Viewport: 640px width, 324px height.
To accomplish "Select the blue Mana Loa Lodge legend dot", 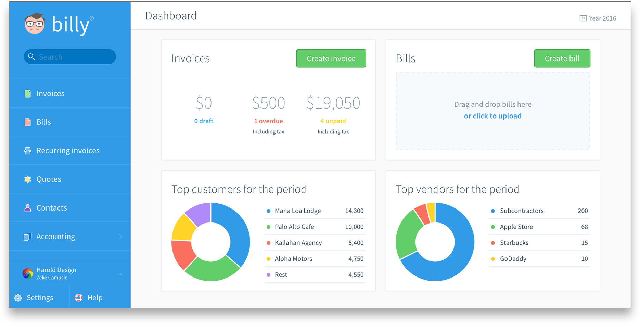I will click(269, 211).
